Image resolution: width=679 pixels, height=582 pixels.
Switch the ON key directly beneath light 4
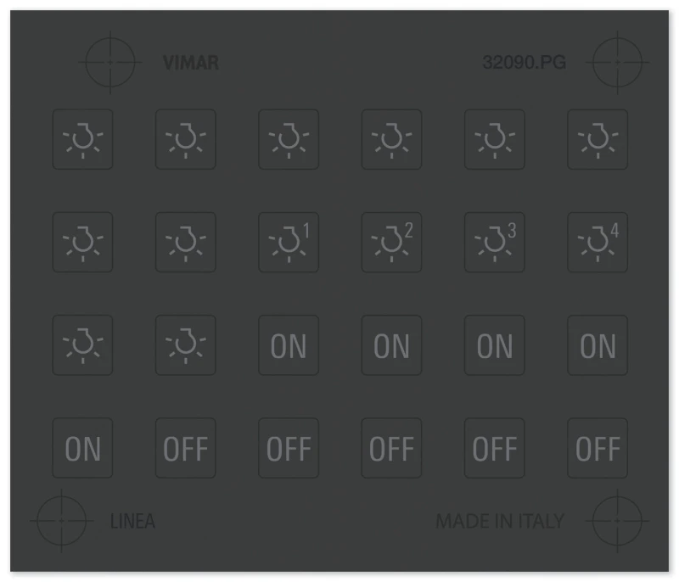[x=598, y=345]
